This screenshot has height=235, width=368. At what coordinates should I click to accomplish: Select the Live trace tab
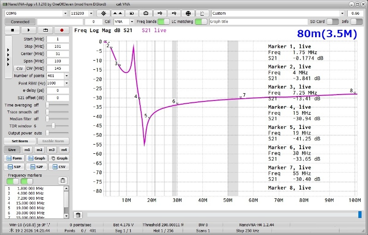12,150
